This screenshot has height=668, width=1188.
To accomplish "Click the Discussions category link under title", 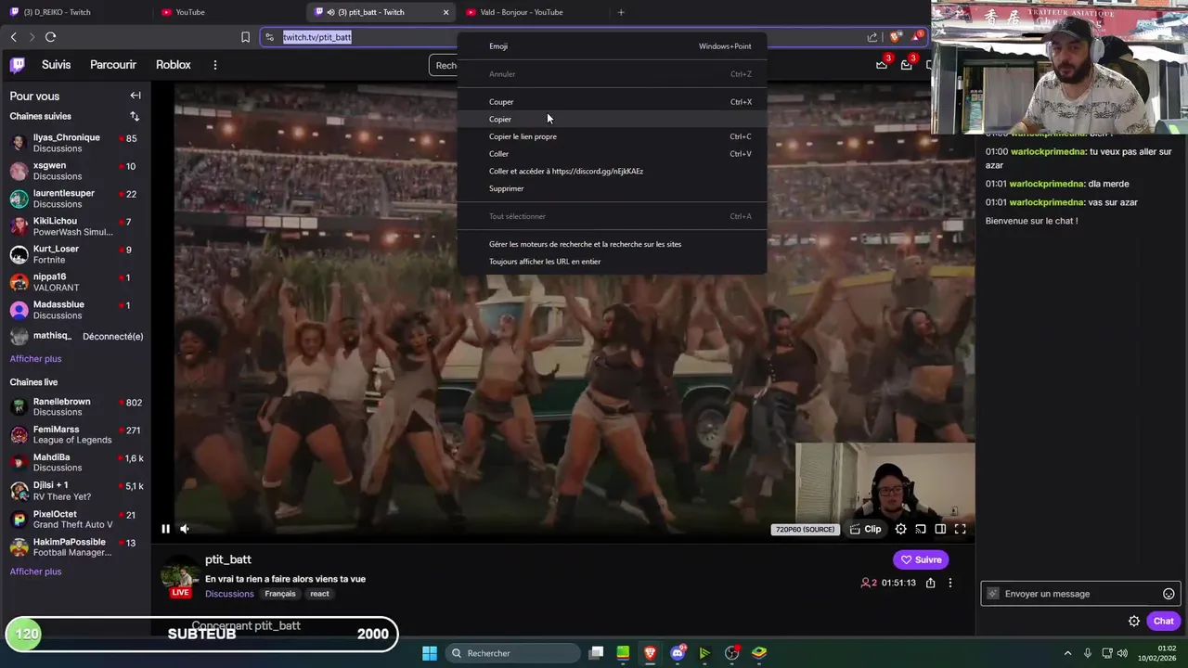I will (229, 594).
